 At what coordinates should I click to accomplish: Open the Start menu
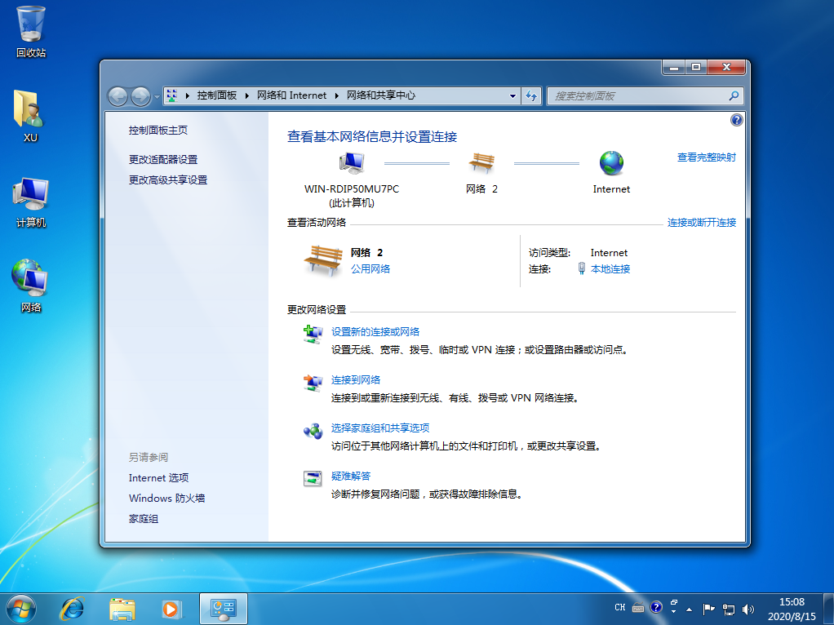20,608
